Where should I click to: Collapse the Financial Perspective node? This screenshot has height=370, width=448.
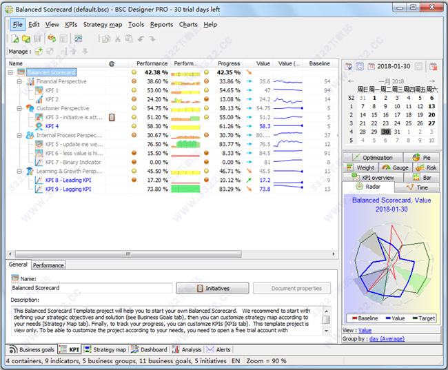point(19,81)
